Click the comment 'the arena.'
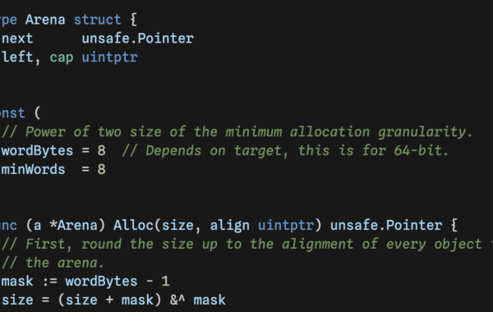 [x=53, y=263]
